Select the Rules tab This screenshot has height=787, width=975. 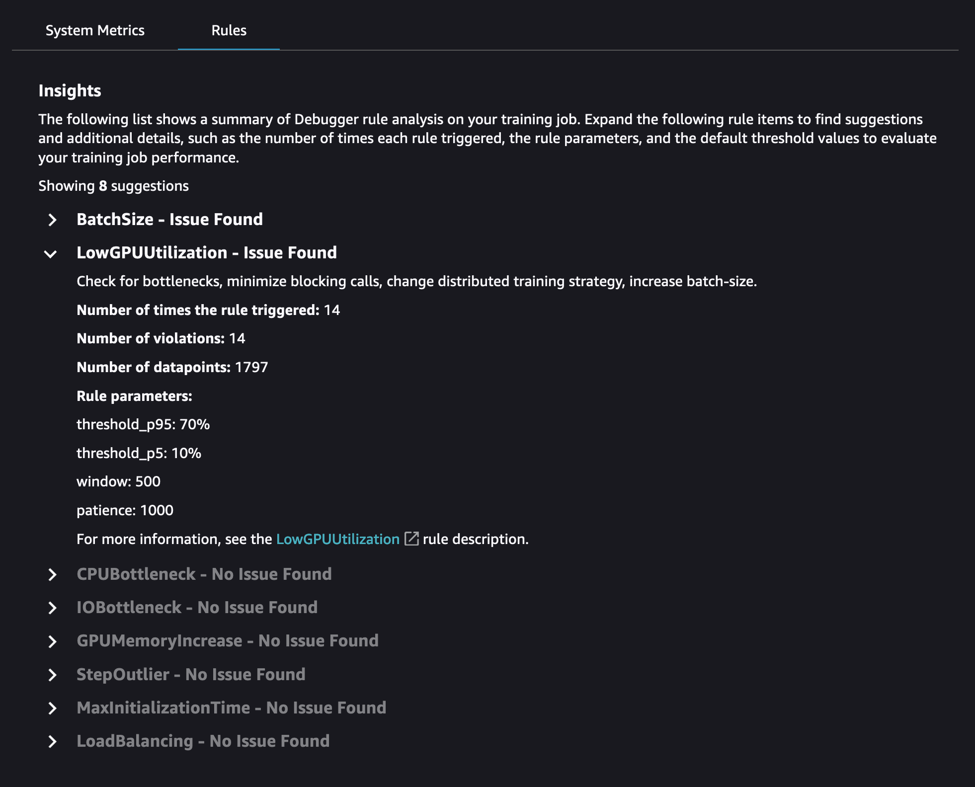click(229, 30)
